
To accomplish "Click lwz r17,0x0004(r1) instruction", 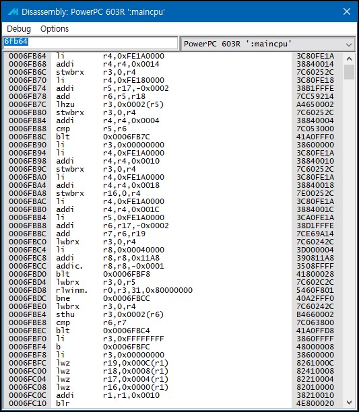I will [x=112, y=379].
